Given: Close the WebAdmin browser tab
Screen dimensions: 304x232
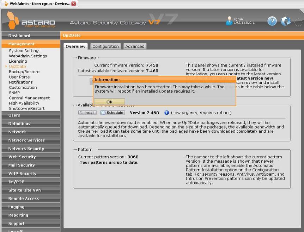Looking at the screenshot, I should (x=74, y=4).
